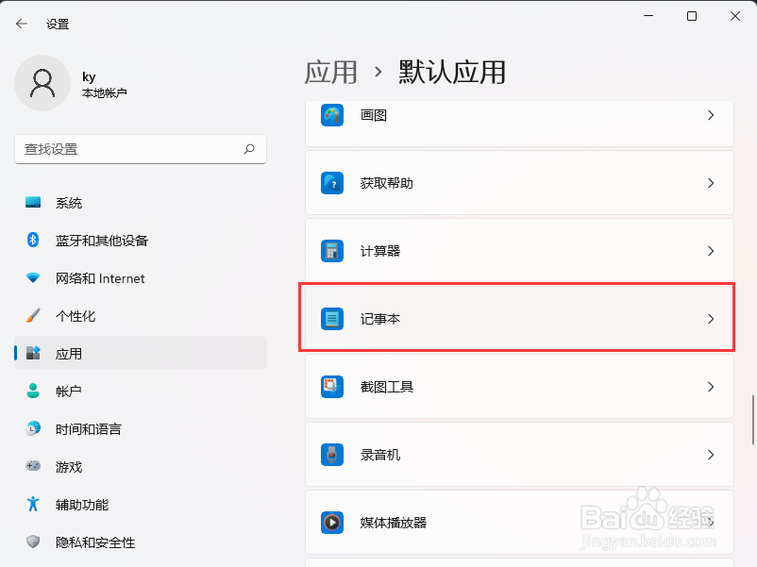
Task: Click the vertical scrollbar thumb
Action: point(752,419)
